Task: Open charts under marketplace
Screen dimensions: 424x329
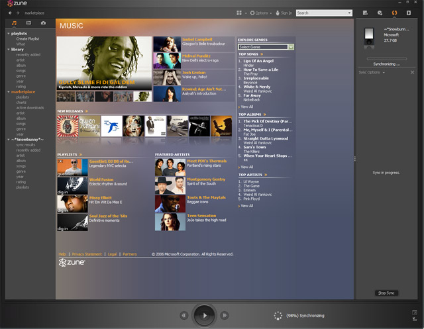Action: 21,103
